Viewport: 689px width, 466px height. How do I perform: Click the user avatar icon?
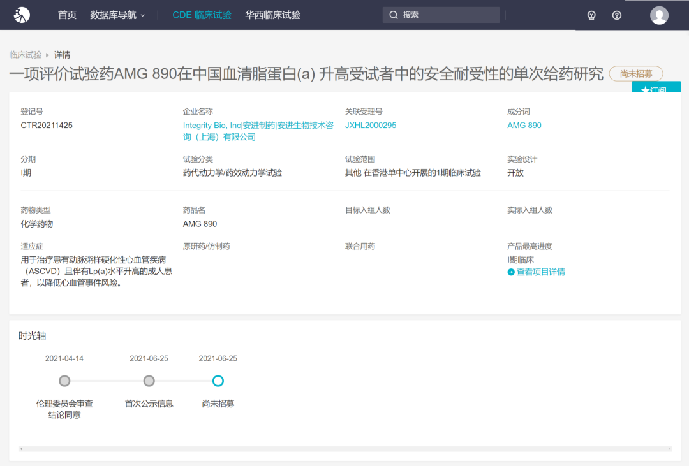click(659, 15)
